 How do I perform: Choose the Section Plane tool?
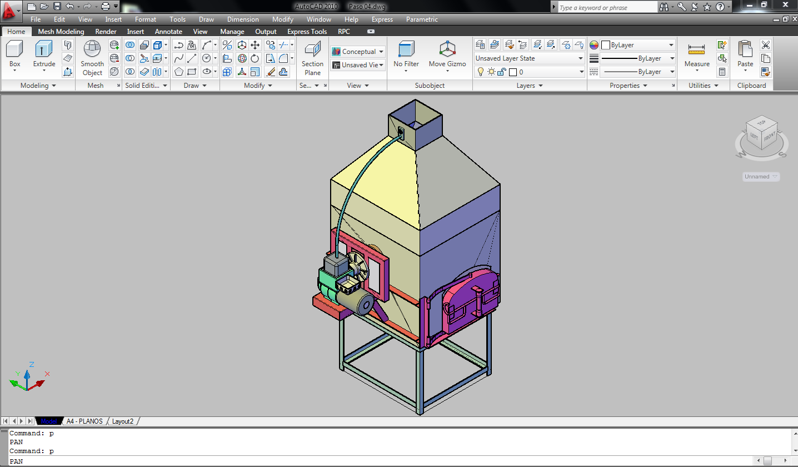312,49
